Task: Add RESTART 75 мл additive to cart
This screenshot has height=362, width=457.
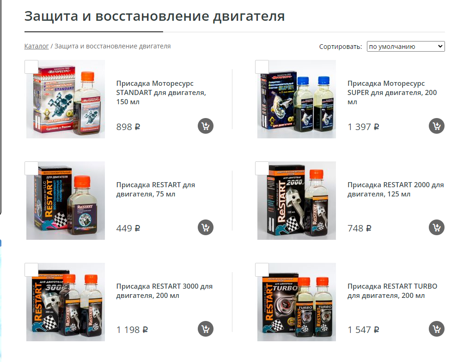Action: (206, 227)
